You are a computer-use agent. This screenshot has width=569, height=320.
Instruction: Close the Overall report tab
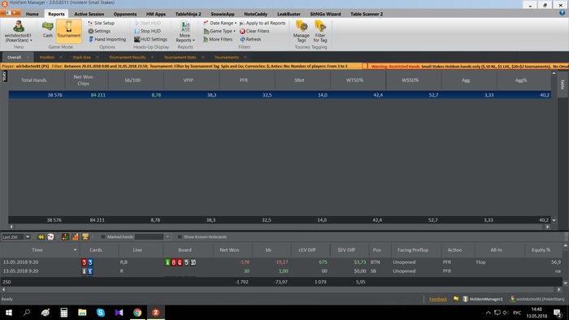point(28,58)
